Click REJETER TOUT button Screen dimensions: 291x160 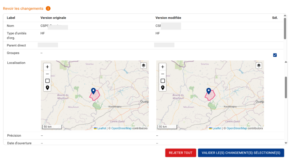tap(181, 153)
